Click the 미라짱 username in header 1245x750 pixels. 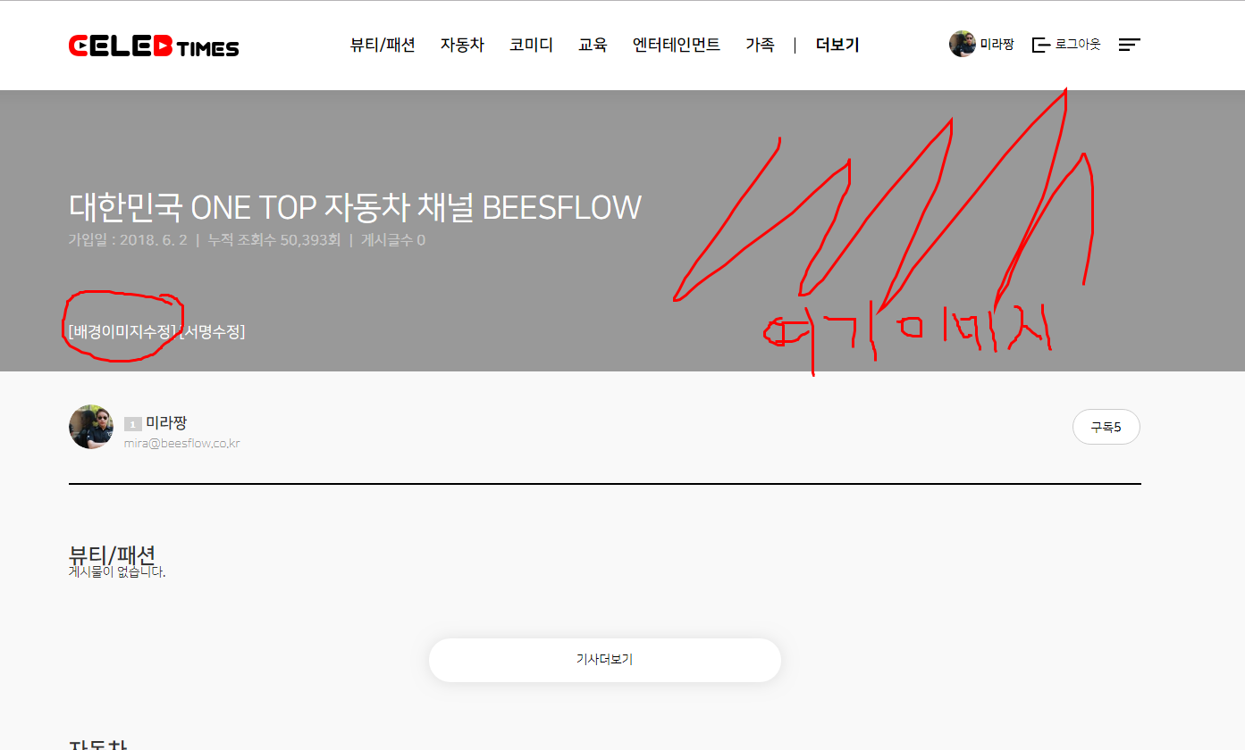997,45
